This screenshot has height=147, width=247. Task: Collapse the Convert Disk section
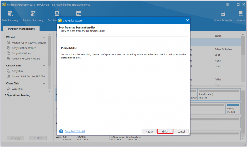point(44,66)
